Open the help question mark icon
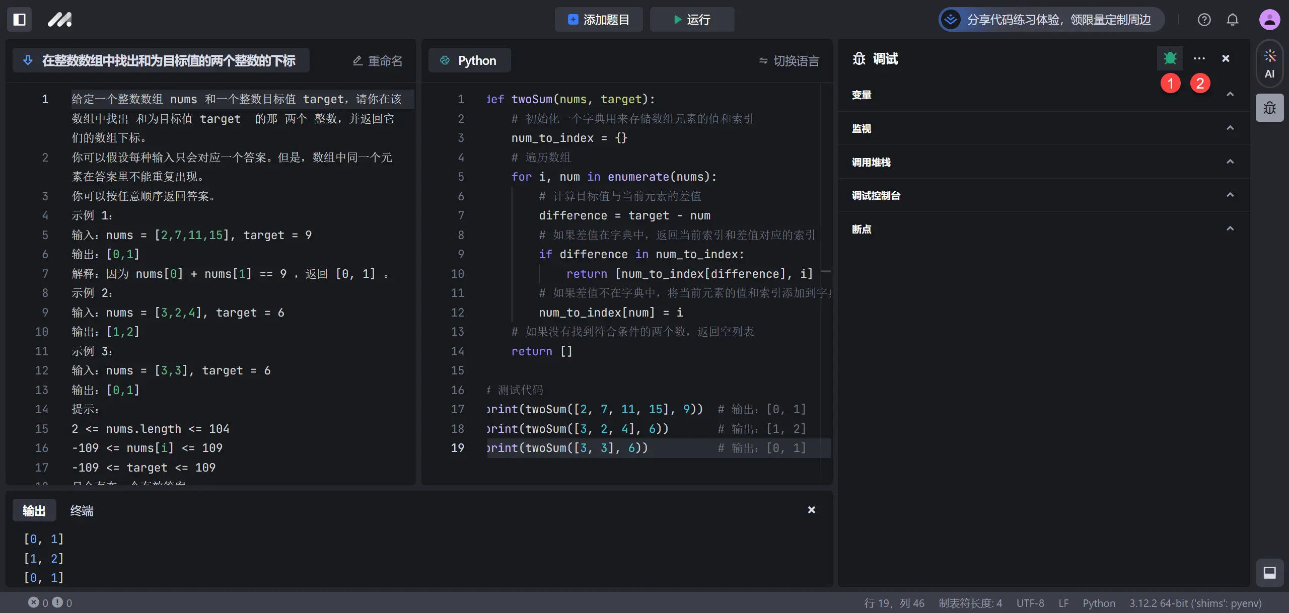The image size is (1289, 613). 1204,20
